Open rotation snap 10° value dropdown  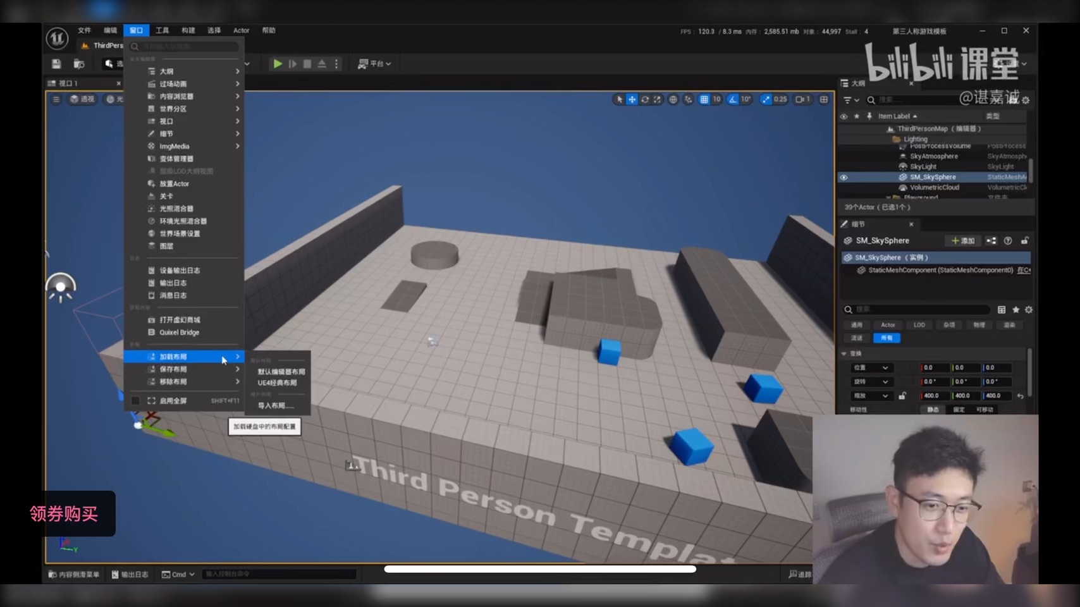click(x=746, y=99)
